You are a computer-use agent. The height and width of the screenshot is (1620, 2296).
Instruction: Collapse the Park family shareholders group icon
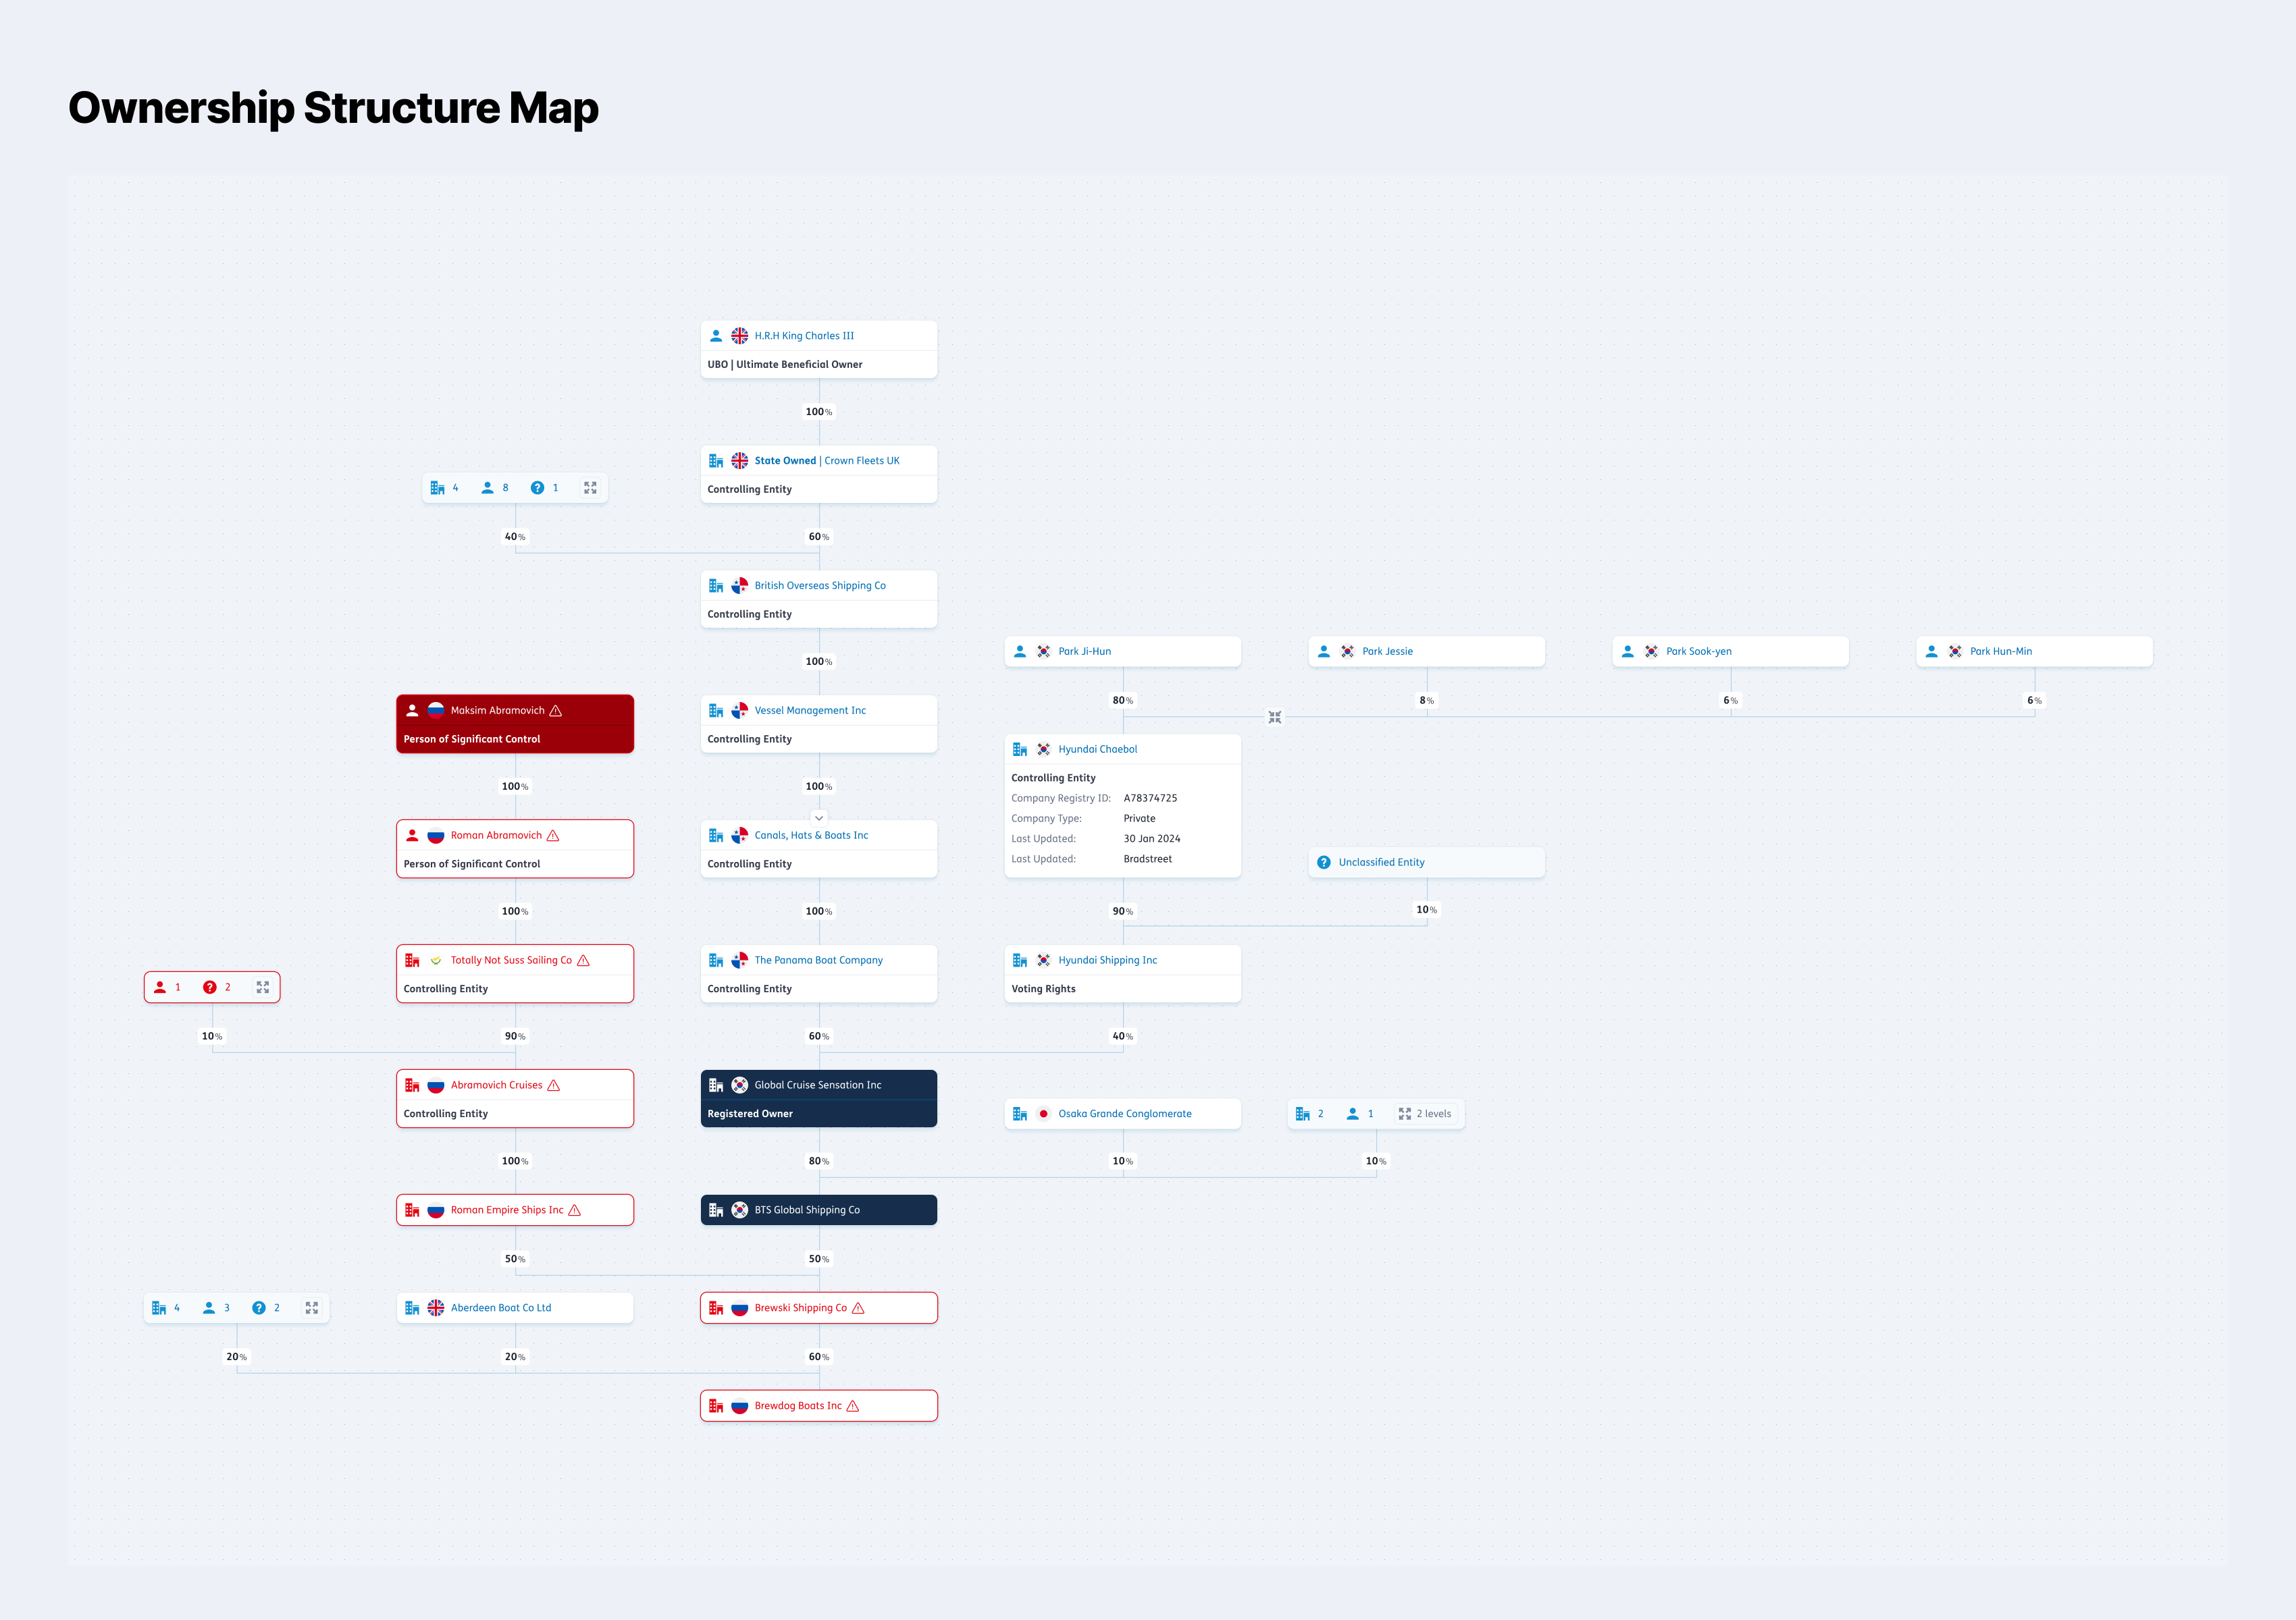(x=1274, y=718)
